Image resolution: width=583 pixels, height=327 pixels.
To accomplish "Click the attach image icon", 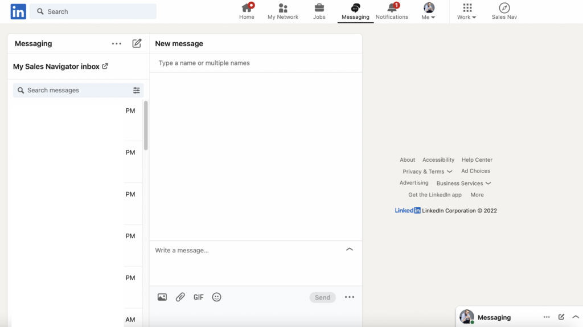I will coord(162,297).
